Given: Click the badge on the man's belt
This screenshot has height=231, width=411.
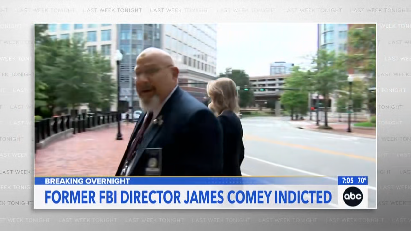Looking at the screenshot, I should pos(153,162).
